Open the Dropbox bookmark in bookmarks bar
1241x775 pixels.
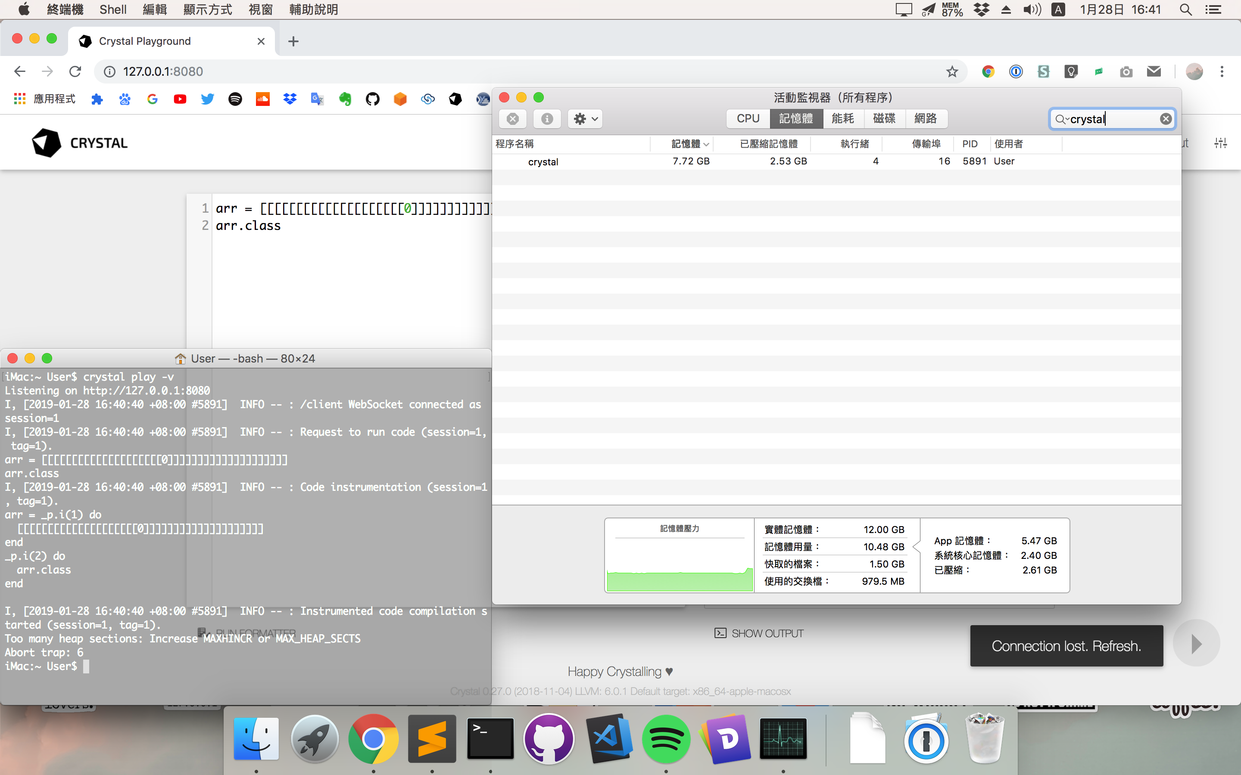click(290, 99)
